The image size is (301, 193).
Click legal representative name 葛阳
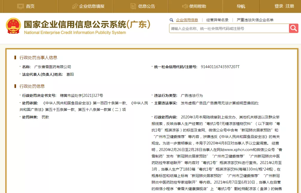pyautogui.click(x=70, y=74)
